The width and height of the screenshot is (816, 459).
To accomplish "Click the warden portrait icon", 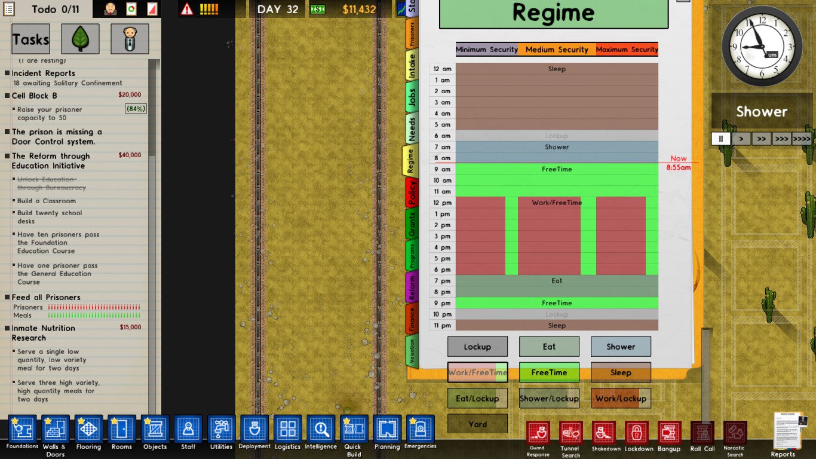I will pyautogui.click(x=111, y=9).
